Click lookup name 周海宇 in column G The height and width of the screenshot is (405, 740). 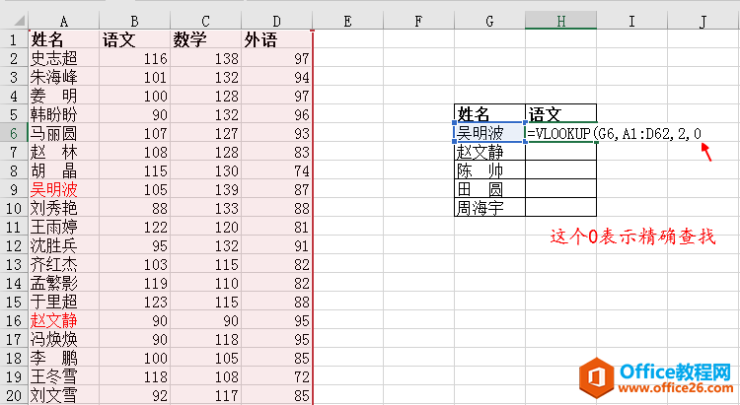point(489,208)
